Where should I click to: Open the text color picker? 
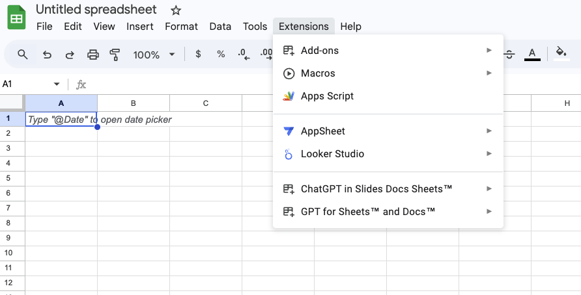coord(532,55)
